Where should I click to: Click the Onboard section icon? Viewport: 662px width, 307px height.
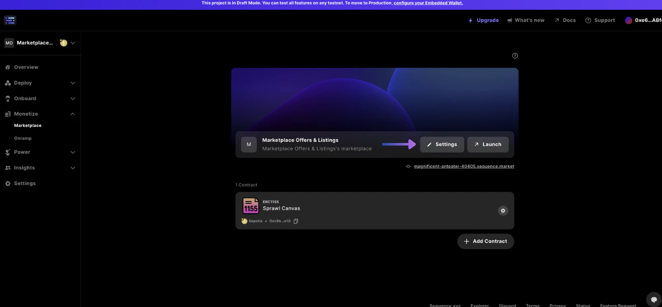tap(8, 98)
